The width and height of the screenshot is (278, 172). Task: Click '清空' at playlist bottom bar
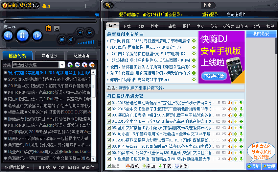click(x=88, y=167)
